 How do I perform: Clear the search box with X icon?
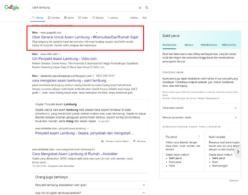tap(140, 7)
